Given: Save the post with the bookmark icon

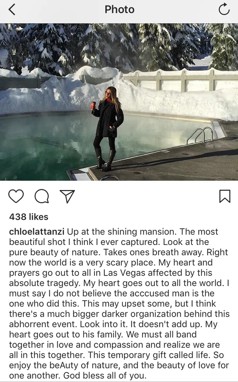Looking at the screenshot, I should [225, 196].
